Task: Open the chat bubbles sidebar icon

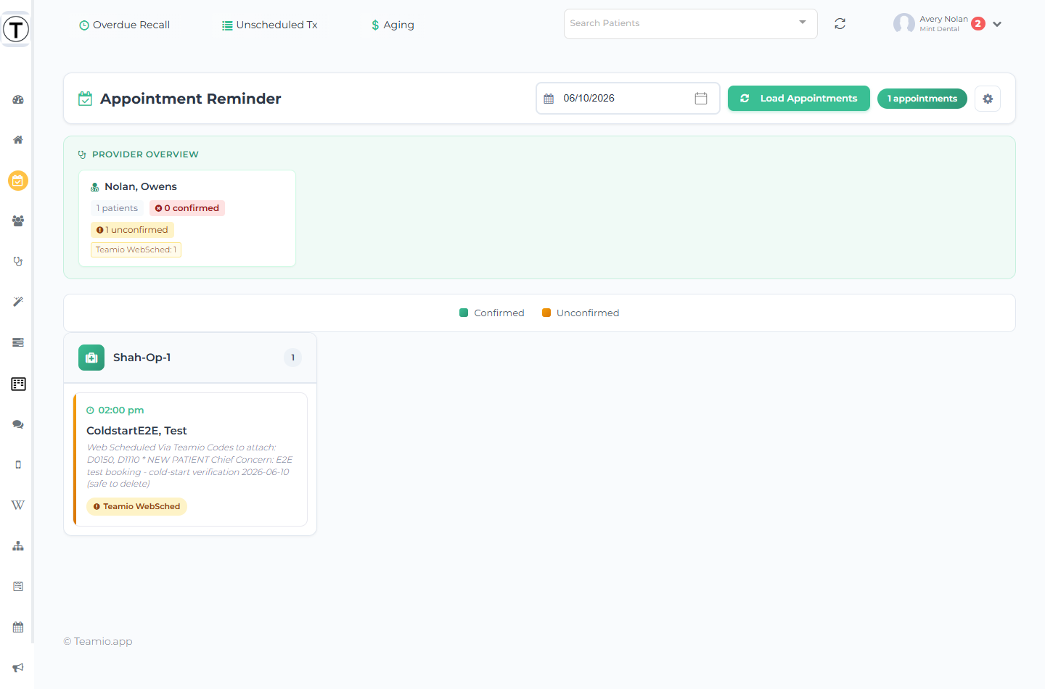Action: pyautogui.click(x=18, y=424)
